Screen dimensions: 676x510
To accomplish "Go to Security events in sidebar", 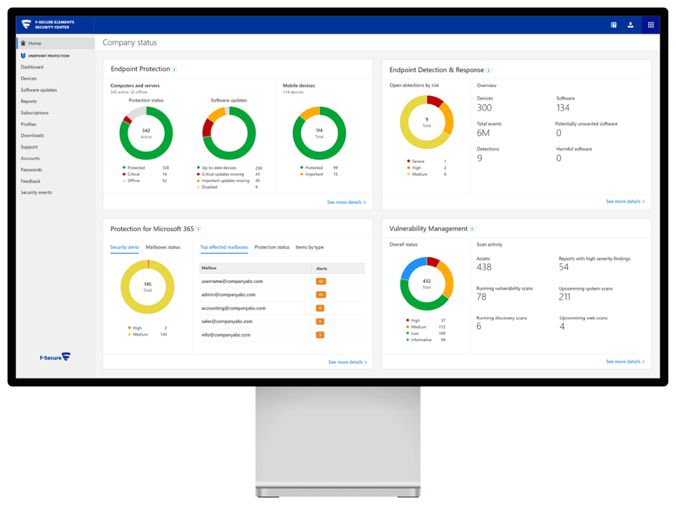I will click(x=36, y=193).
